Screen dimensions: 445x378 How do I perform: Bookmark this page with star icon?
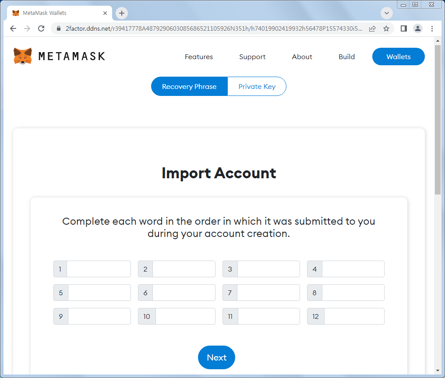386,28
